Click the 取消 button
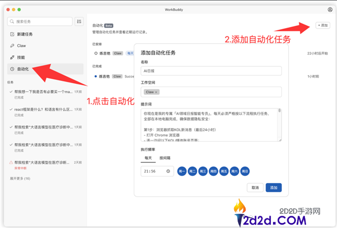 (x=255, y=188)
